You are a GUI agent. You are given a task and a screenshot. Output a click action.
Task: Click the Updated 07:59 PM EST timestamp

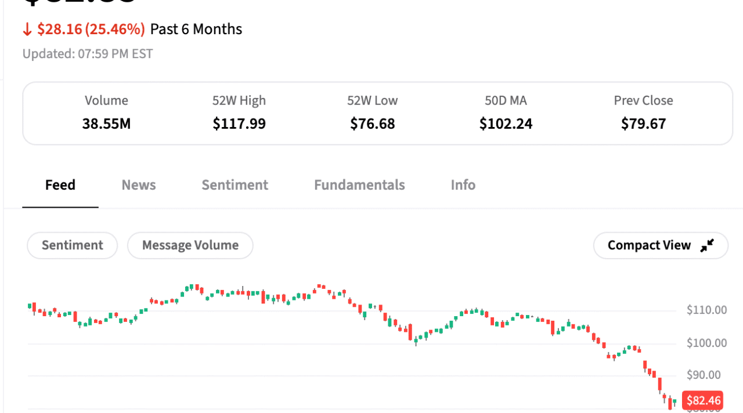[88, 54]
